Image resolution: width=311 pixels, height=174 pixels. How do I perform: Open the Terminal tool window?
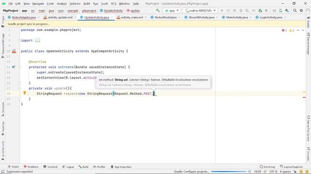(x=51, y=167)
